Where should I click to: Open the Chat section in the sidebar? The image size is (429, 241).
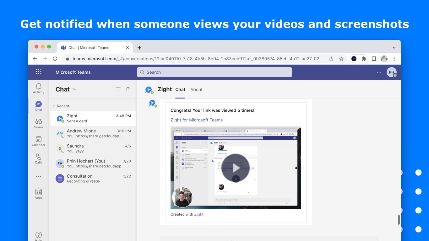[39, 106]
